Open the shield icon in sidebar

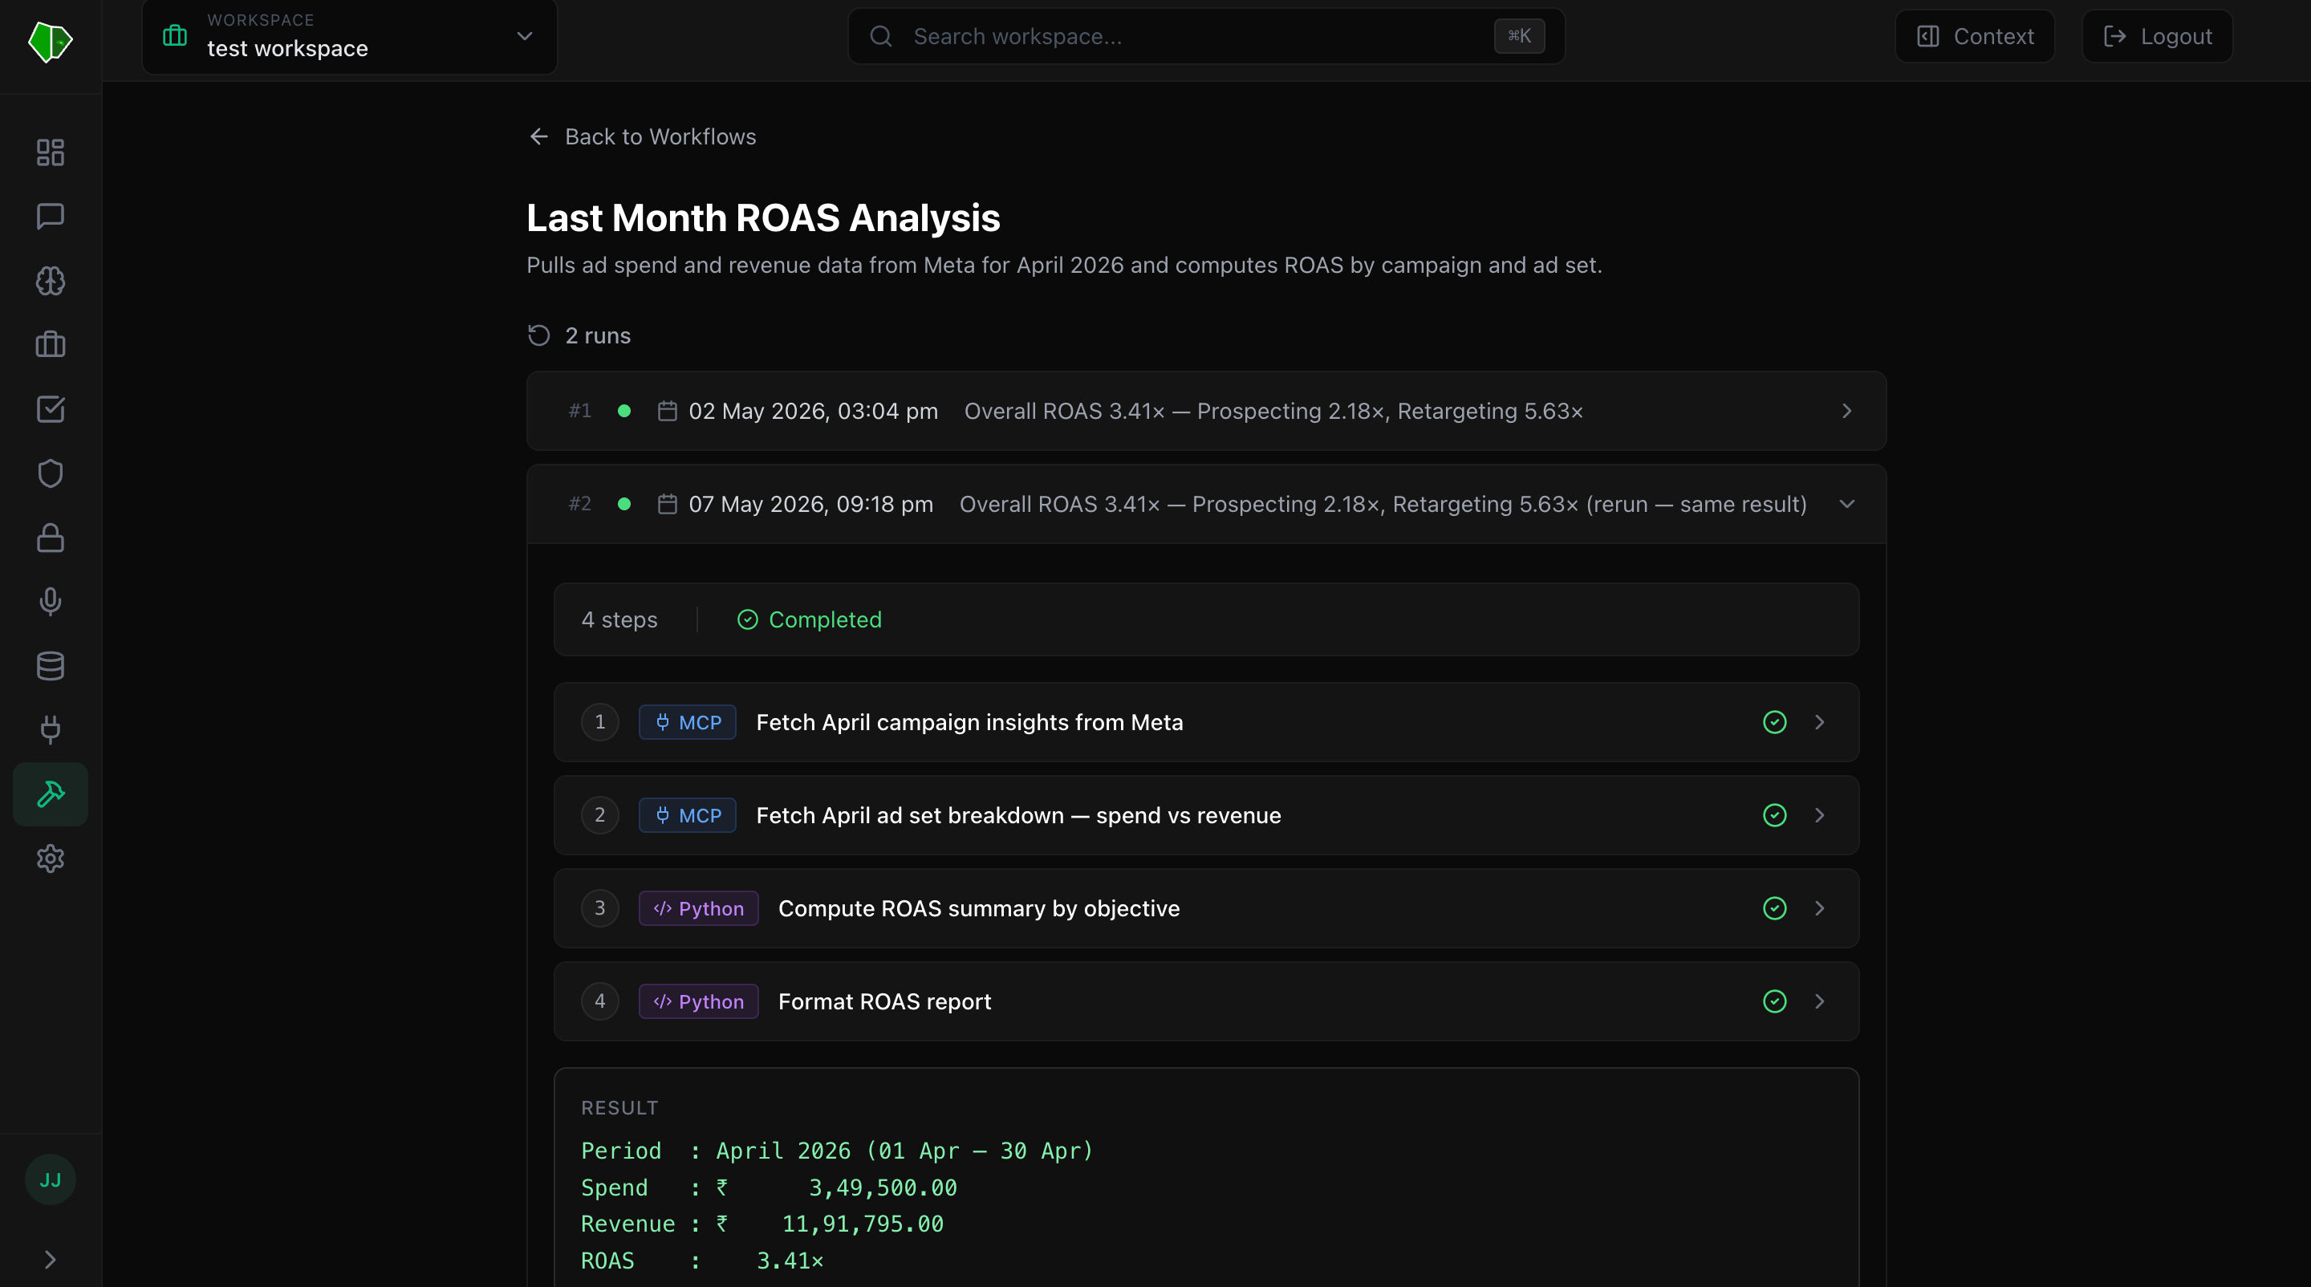coord(51,473)
